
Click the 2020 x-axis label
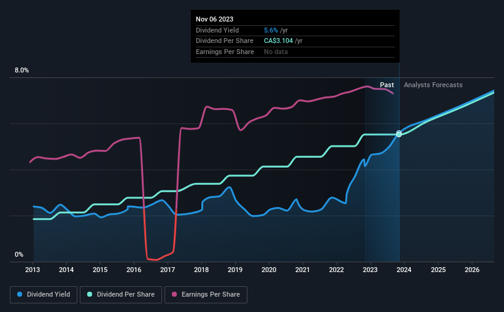(269, 270)
